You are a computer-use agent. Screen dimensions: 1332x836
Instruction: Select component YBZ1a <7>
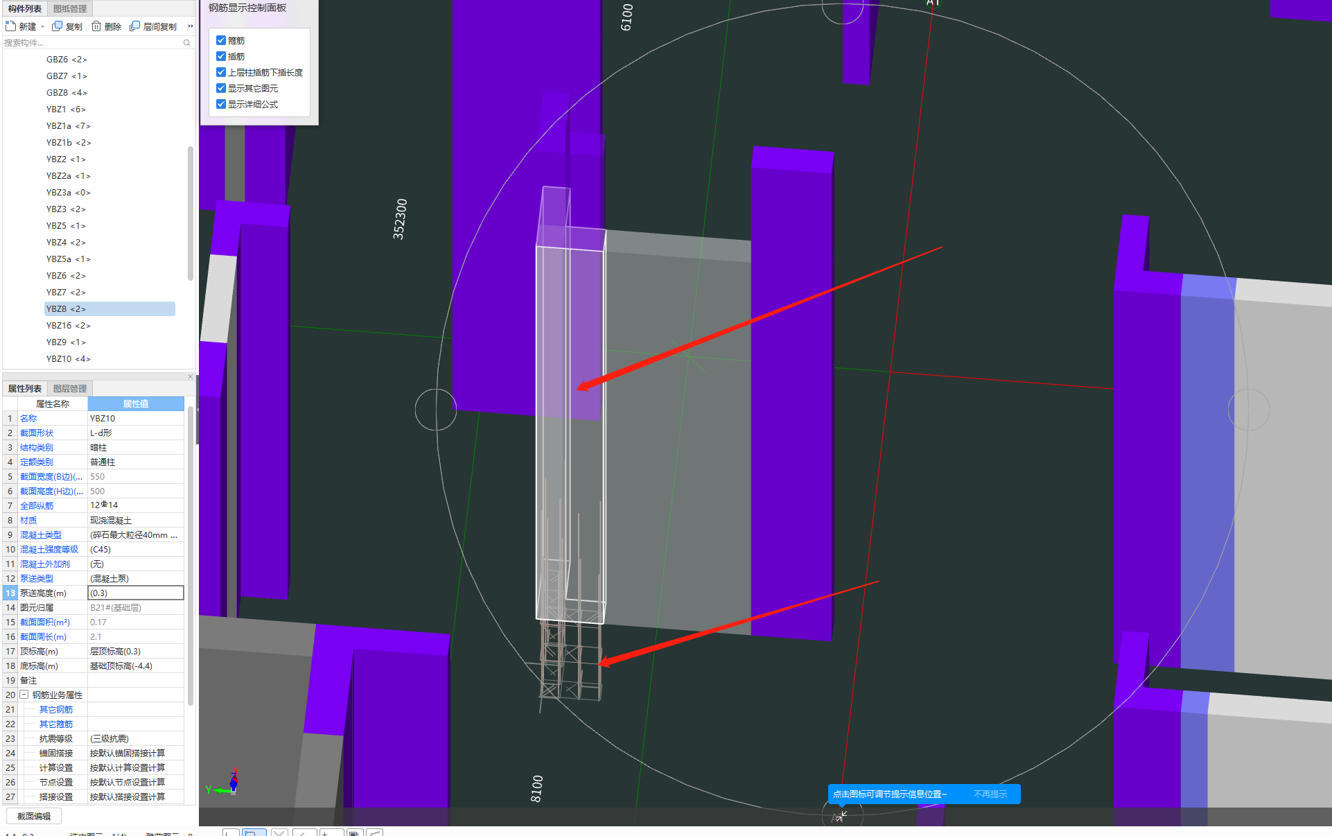[x=68, y=126]
